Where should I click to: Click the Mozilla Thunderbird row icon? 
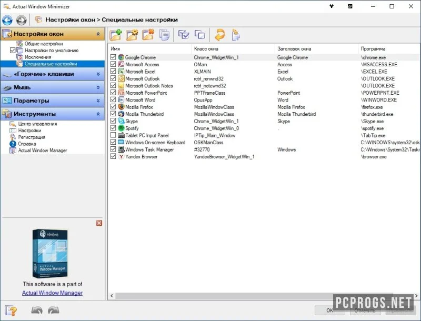point(121,114)
